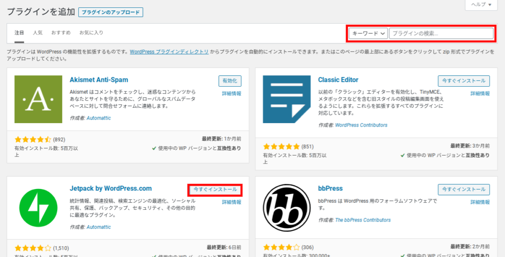The image size is (505, 257).
Task: Click Classic Editor's 最終更新: 3か月前 text
Action: [470, 146]
